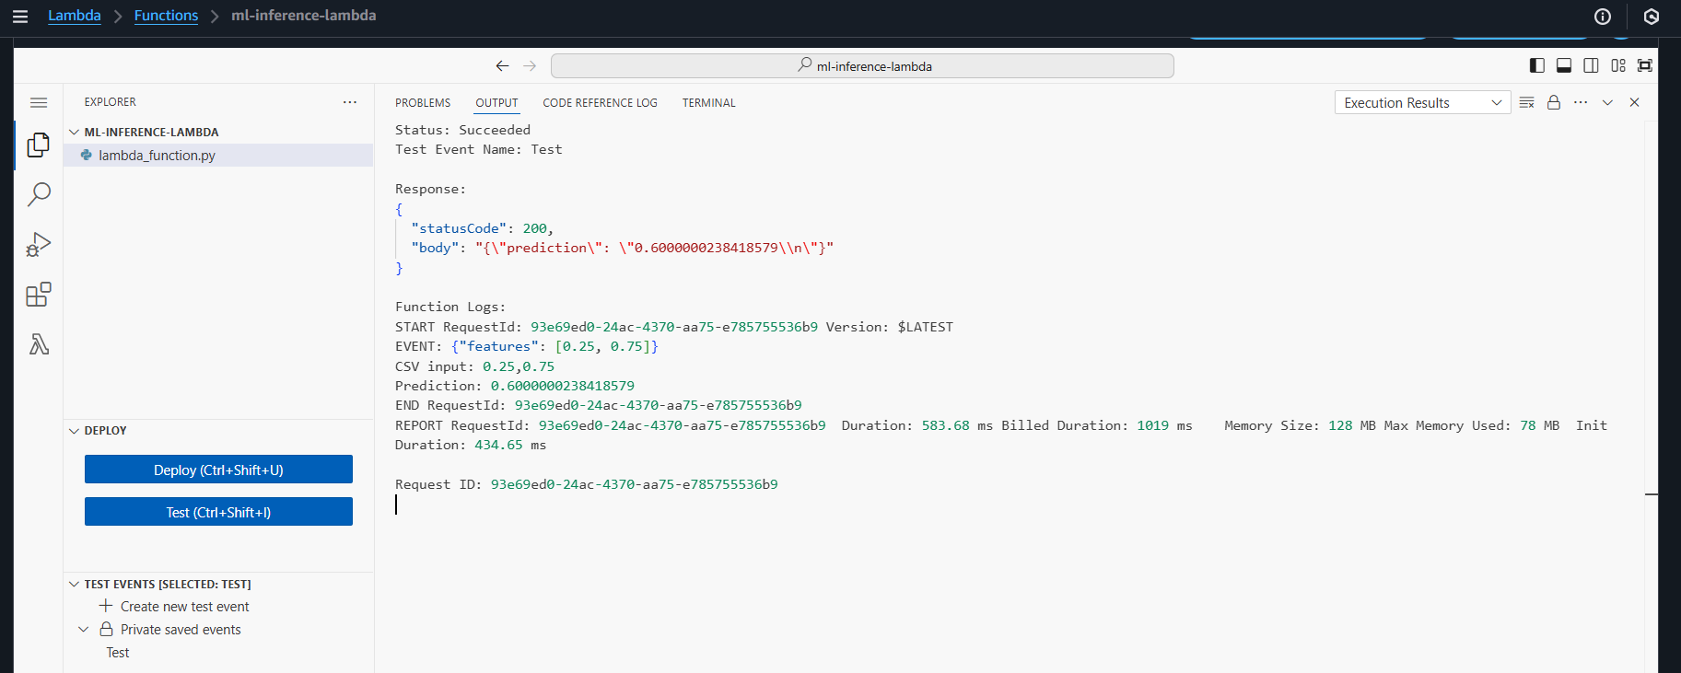Open Explorer more actions ellipsis
1681x673 pixels.
click(350, 102)
